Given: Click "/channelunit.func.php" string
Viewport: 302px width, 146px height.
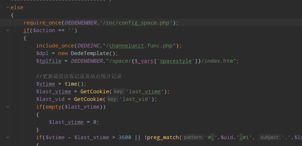Looking at the screenshot, I should [139, 46].
